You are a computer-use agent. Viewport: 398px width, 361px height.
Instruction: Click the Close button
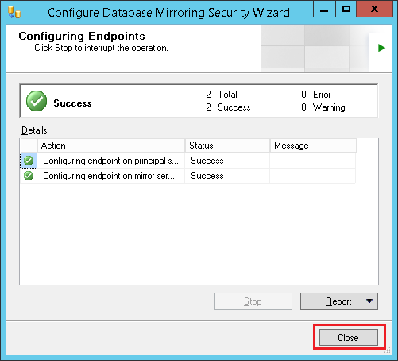point(349,338)
